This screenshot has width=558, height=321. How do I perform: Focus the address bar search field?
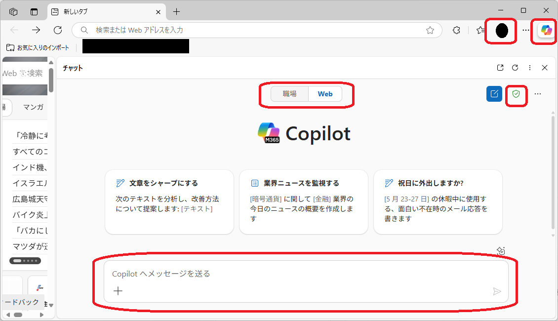click(257, 30)
